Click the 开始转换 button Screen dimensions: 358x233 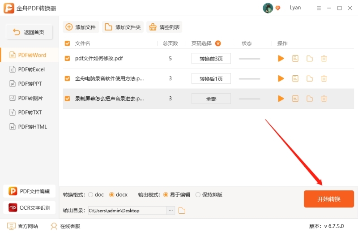coord(329,199)
